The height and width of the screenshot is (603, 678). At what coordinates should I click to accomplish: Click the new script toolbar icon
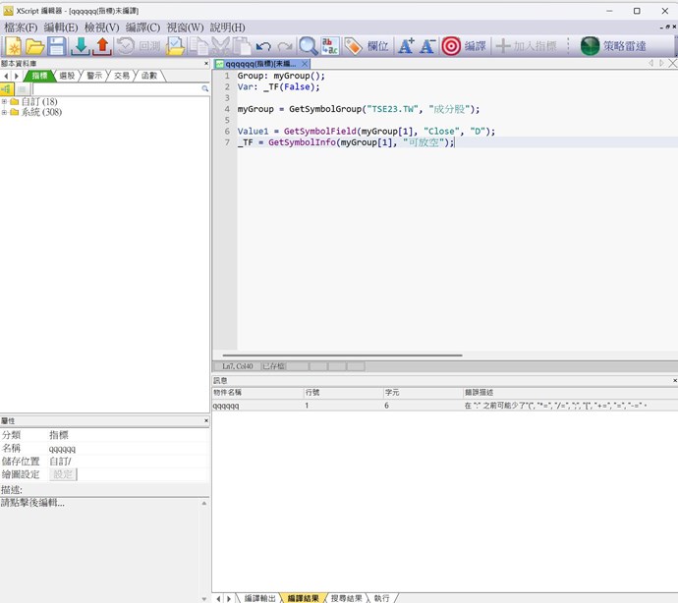[x=15, y=46]
